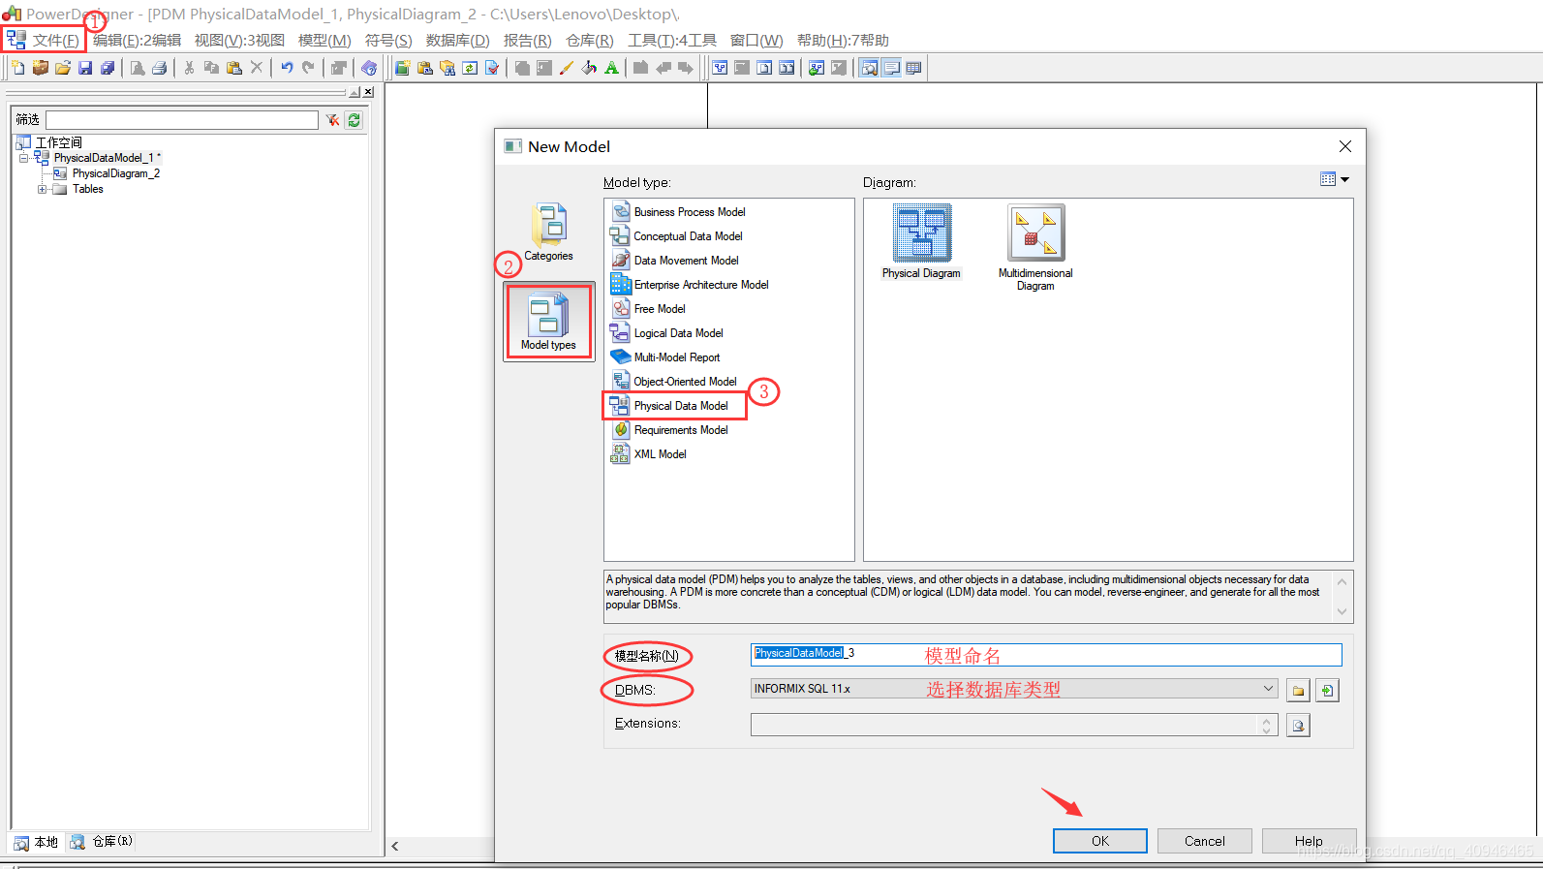Open the 数据库(D) menu
Screen dimensions: 1543x869
click(x=457, y=40)
